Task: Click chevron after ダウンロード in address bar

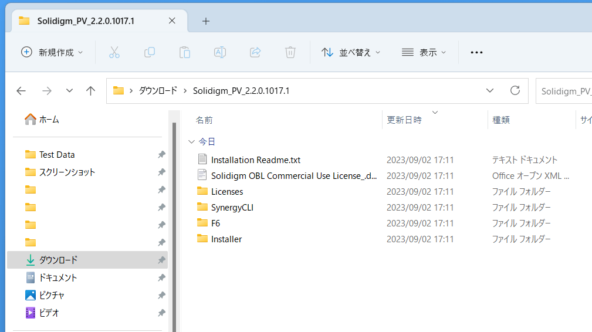Action: click(185, 91)
